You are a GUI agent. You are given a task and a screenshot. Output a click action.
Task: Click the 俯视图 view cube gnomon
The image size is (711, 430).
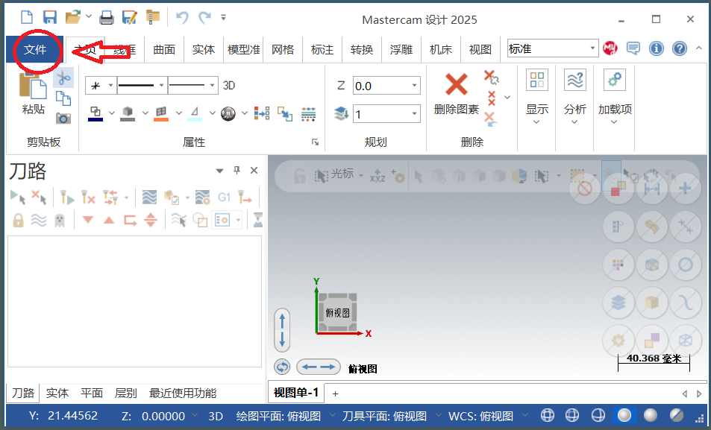pyautogui.click(x=338, y=312)
